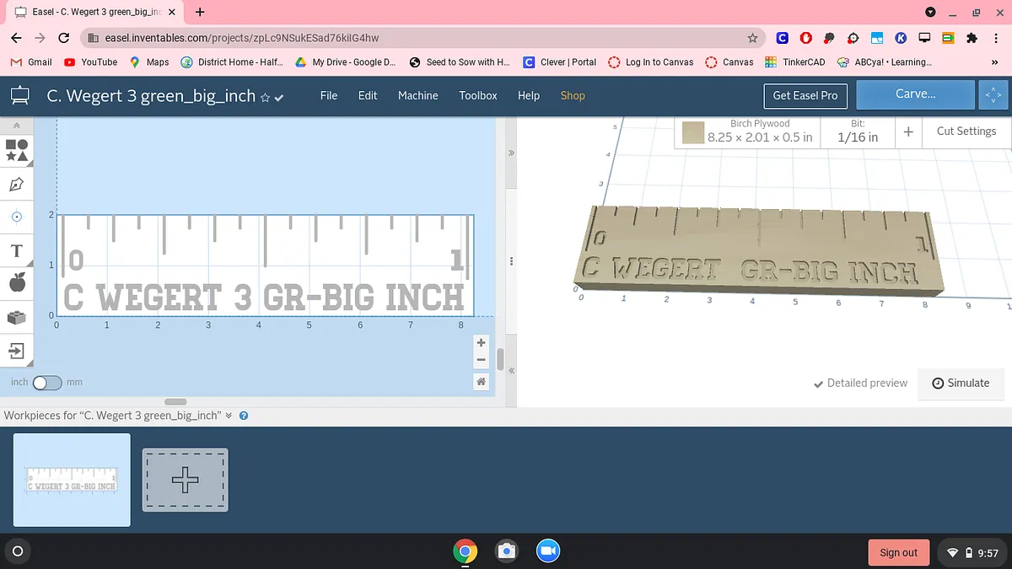
Task: Open the apple Icons library
Action: [17, 283]
